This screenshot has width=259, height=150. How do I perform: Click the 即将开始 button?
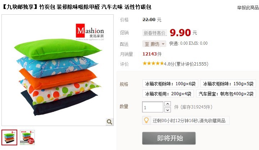coord(169,138)
